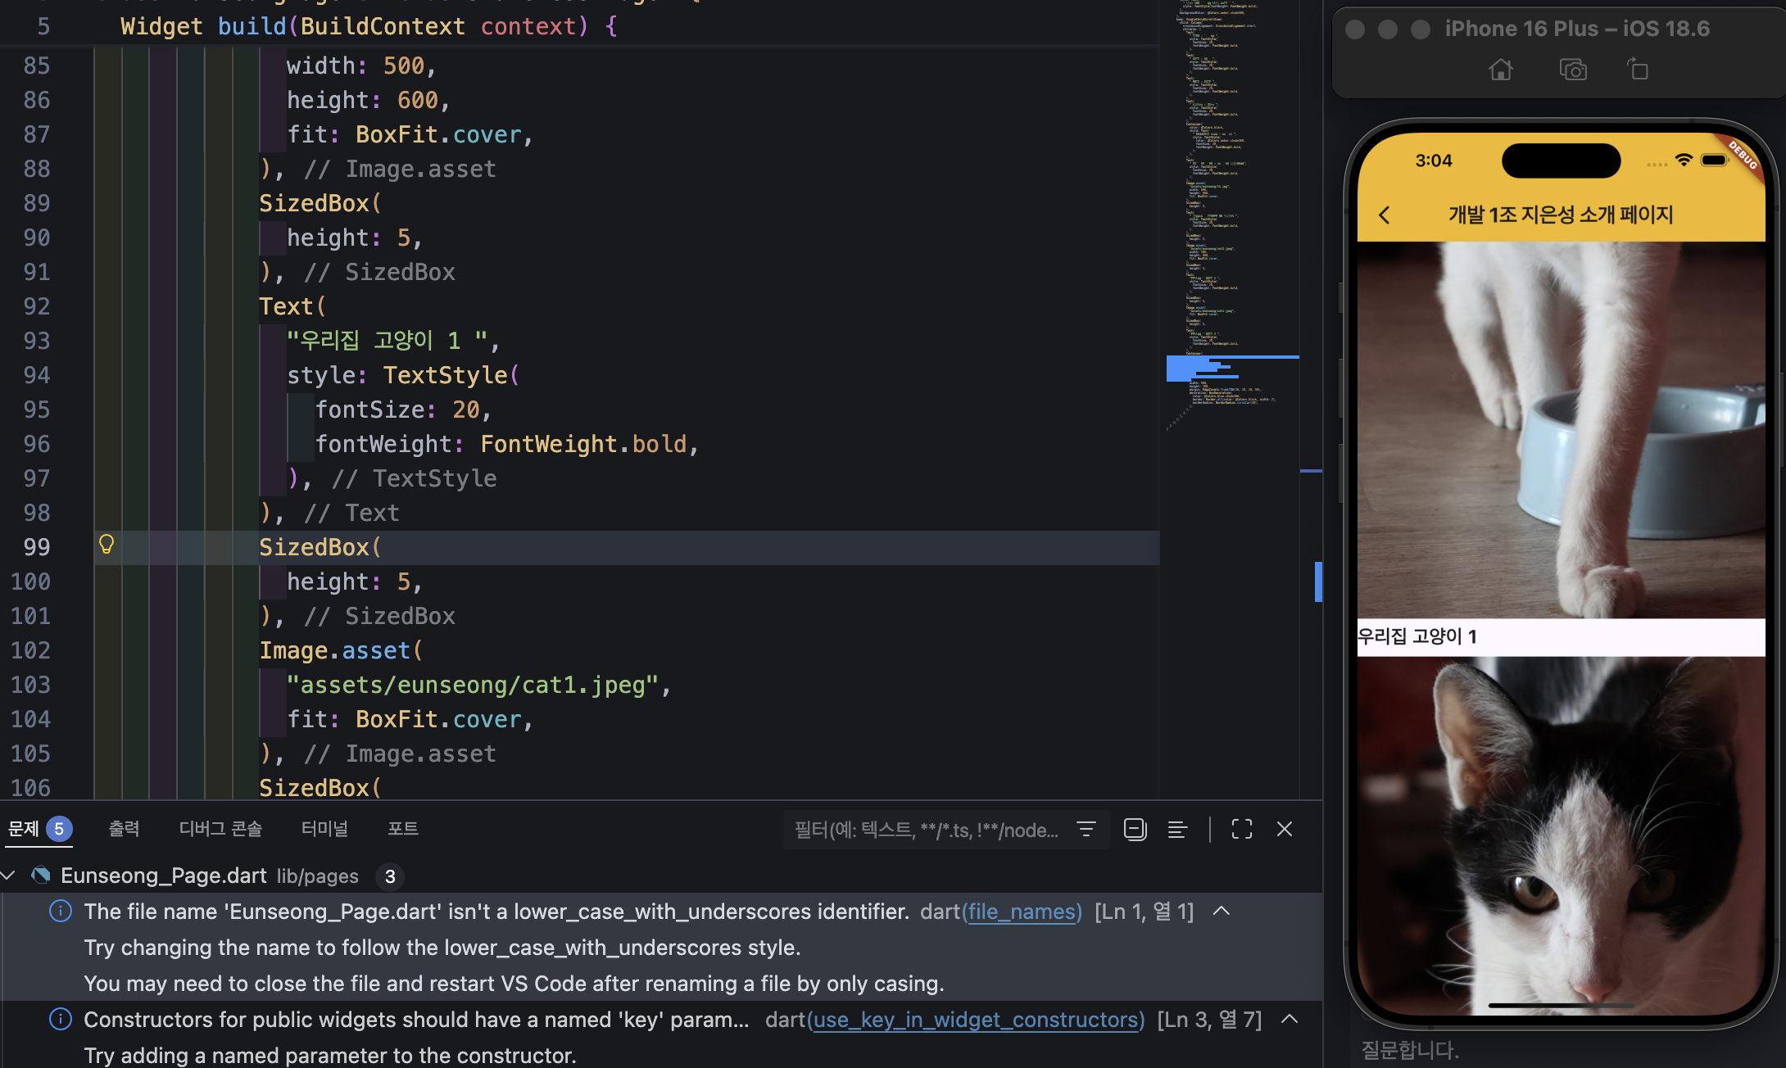
Task: Rotate the simulator device icon
Action: tap(1638, 70)
